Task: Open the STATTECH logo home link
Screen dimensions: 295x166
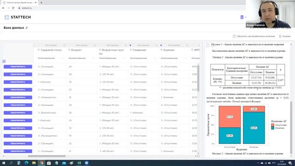Action: 18,17
